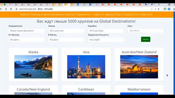Click the blue vertical scrollbar on right
Viewport: 175px width, 98px height.
click(174, 53)
